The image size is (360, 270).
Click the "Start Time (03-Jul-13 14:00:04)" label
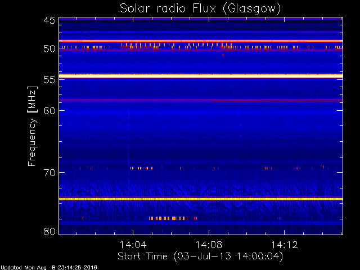click(x=200, y=256)
